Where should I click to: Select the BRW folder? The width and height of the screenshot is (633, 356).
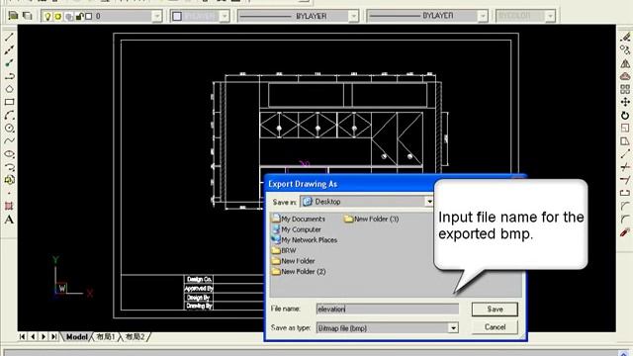(x=284, y=250)
